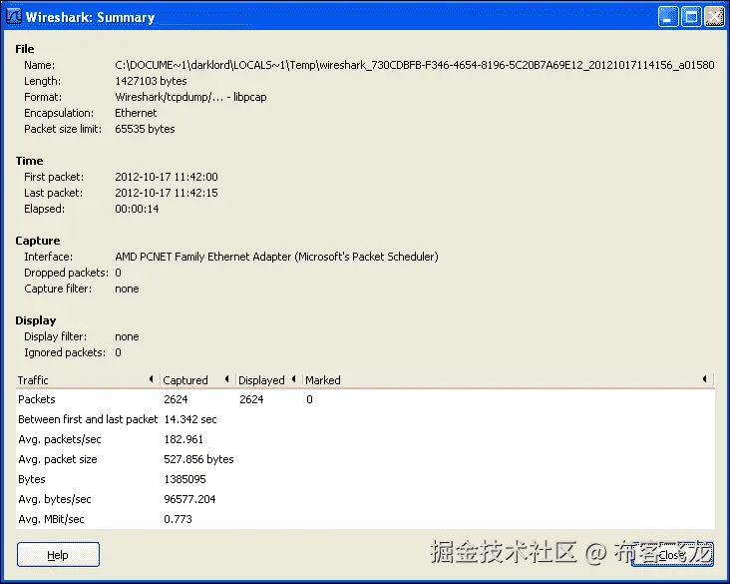The height and width of the screenshot is (584, 730).
Task: Click the elapsed time 00:00:14
Action: (x=137, y=209)
